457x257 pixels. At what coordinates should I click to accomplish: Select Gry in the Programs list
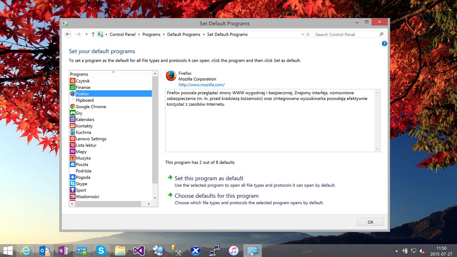point(111,113)
